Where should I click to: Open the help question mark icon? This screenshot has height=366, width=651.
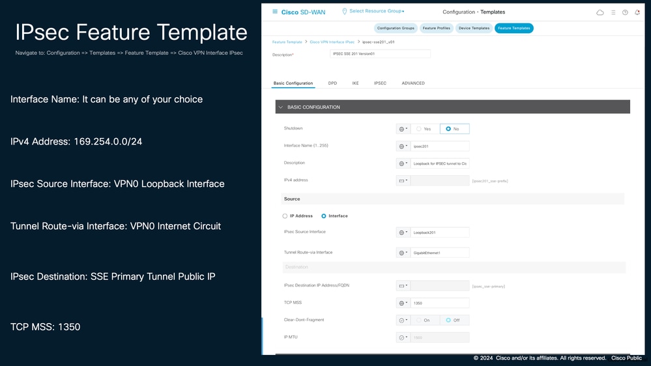click(625, 12)
